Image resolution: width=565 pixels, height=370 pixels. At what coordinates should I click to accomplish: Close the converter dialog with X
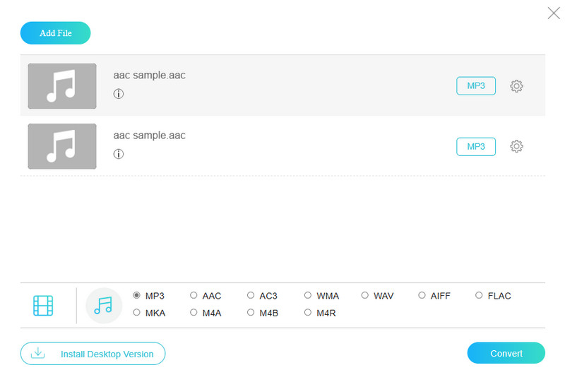554,12
